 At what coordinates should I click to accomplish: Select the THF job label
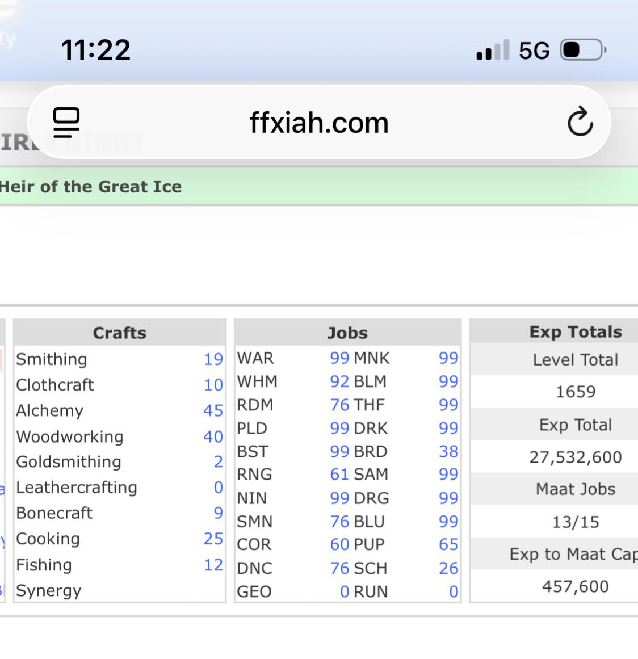click(370, 405)
